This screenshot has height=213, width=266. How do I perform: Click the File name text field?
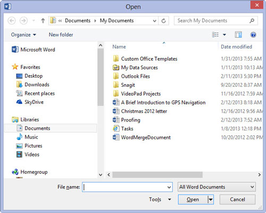[x=127, y=187]
